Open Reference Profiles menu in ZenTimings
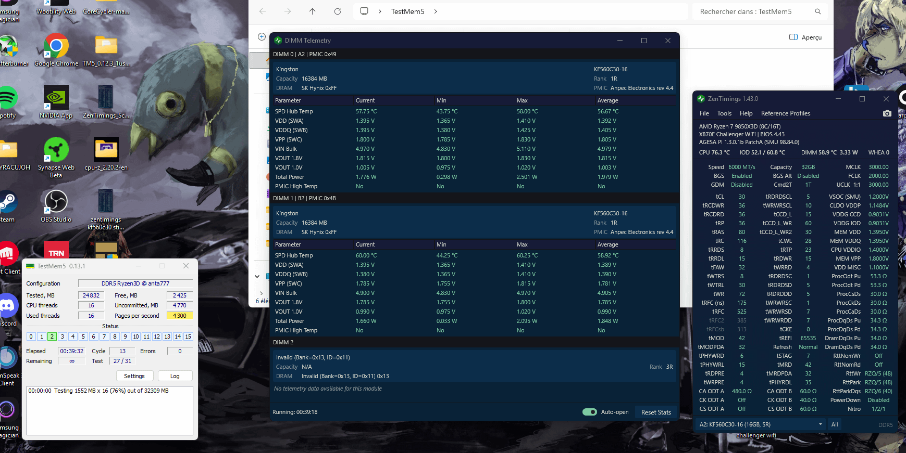 click(x=786, y=113)
